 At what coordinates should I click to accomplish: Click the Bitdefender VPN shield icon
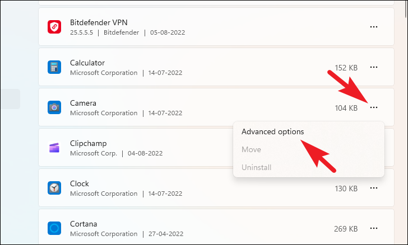tap(54, 27)
